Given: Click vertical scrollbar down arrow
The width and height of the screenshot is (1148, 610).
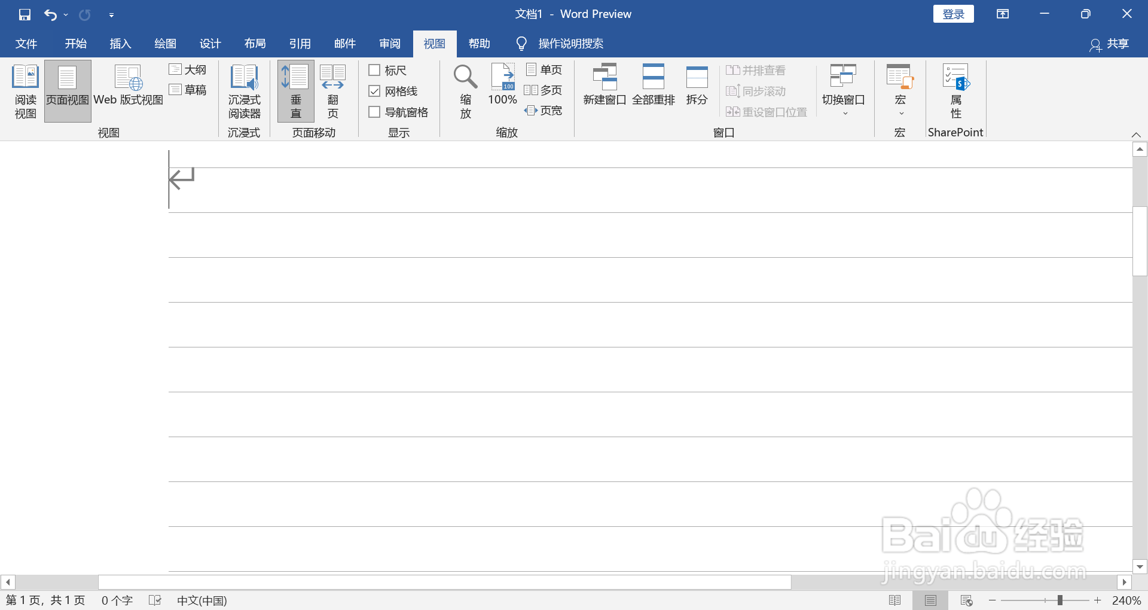Looking at the screenshot, I should (x=1140, y=566).
